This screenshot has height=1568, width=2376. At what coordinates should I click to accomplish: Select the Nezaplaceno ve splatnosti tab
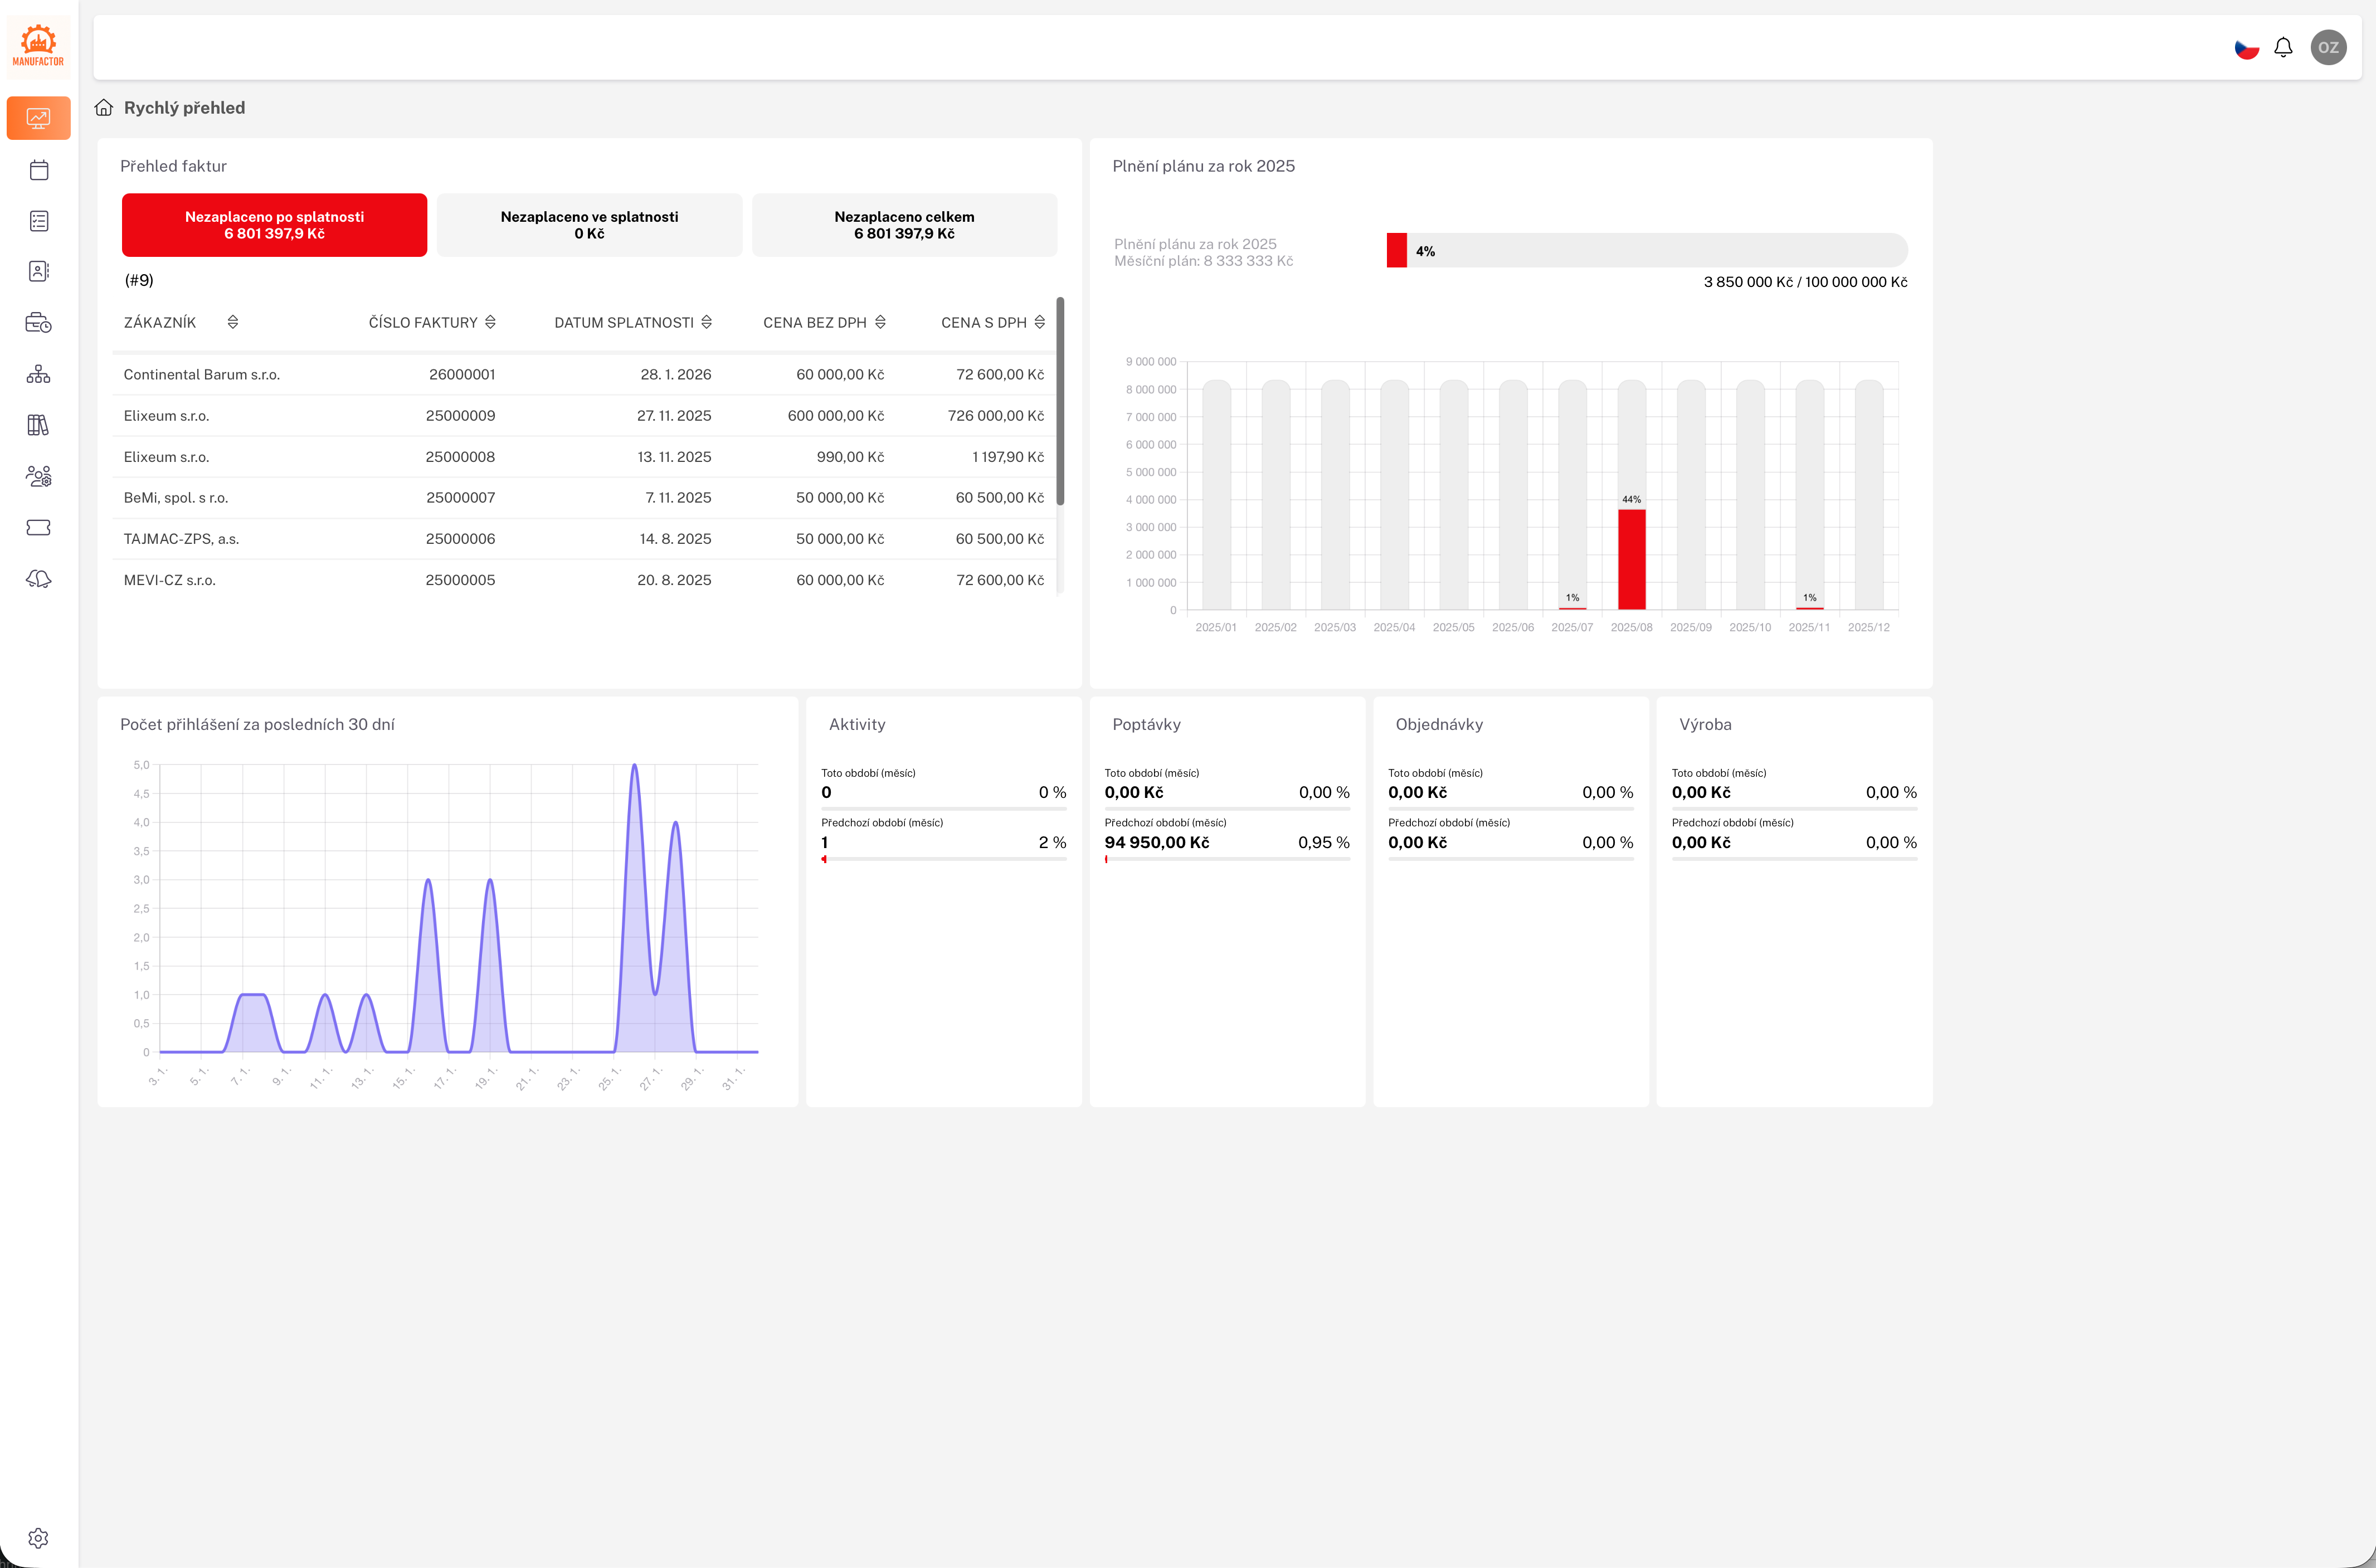(x=589, y=225)
